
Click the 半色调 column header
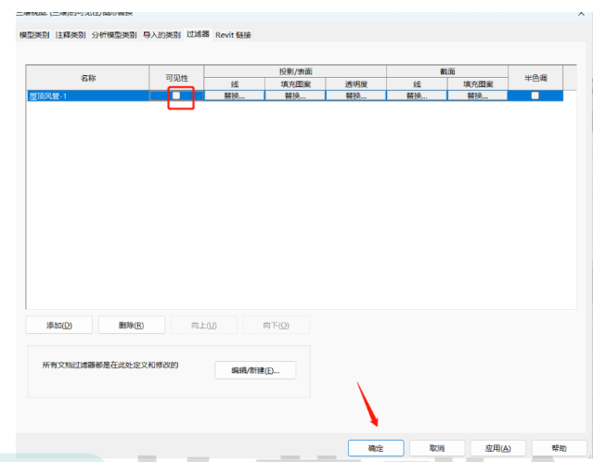pyautogui.click(x=535, y=78)
